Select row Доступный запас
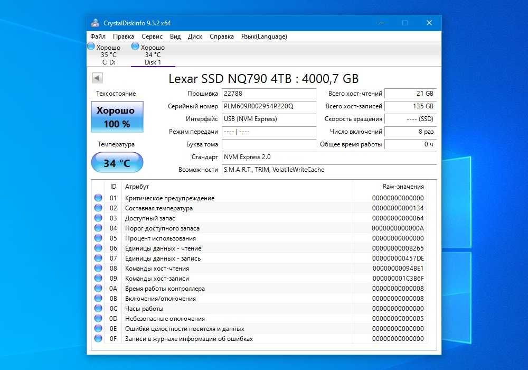Image resolution: width=528 pixels, height=370 pixels. pos(259,218)
